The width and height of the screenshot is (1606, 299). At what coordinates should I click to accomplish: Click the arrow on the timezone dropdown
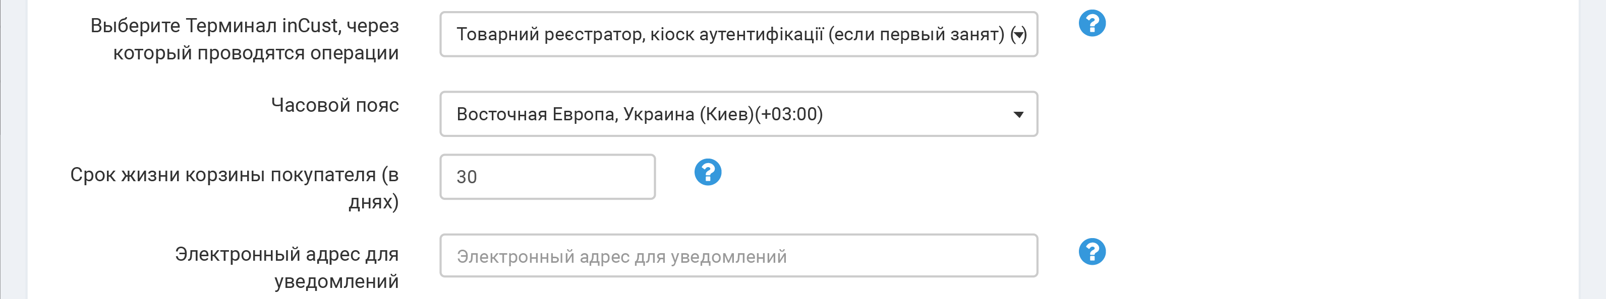[x=1018, y=114]
